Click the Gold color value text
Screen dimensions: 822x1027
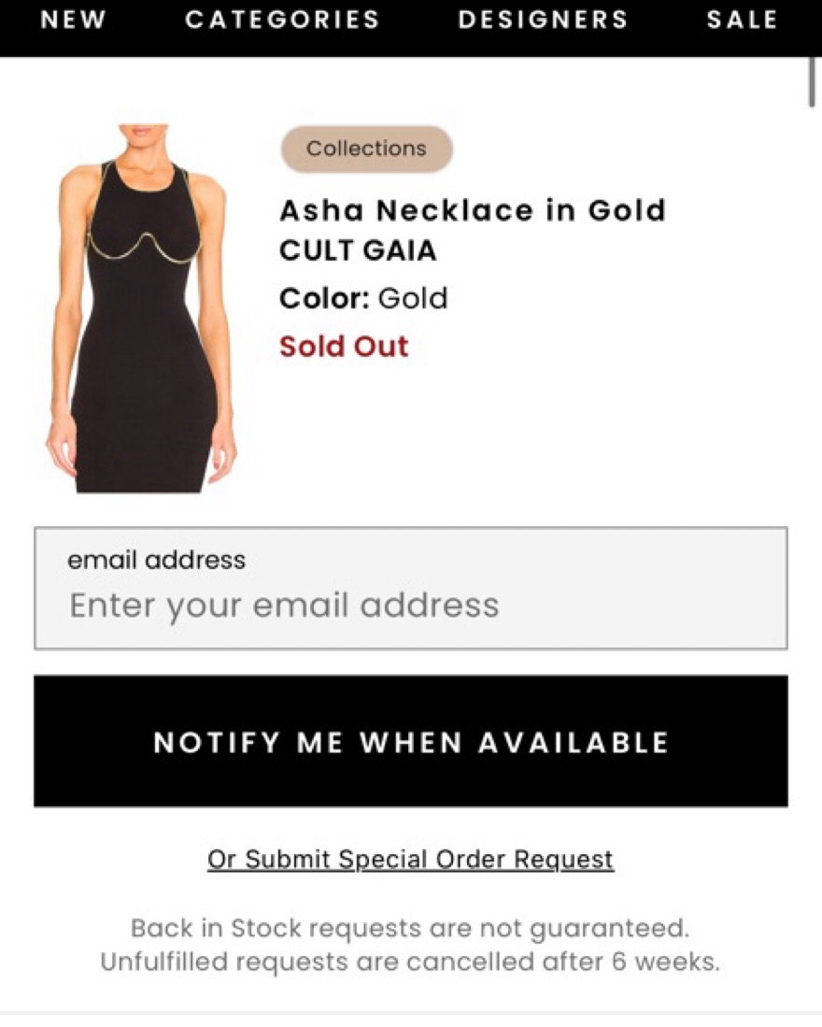click(x=413, y=299)
